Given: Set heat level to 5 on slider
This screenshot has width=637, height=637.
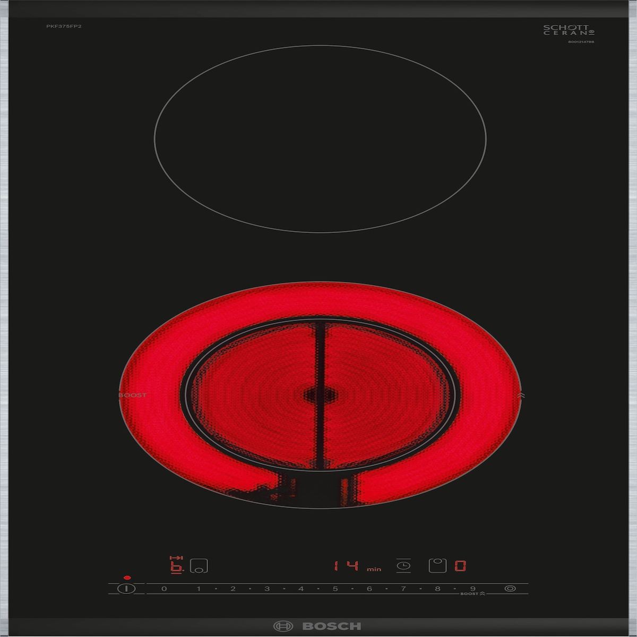Looking at the screenshot, I should (335, 589).
